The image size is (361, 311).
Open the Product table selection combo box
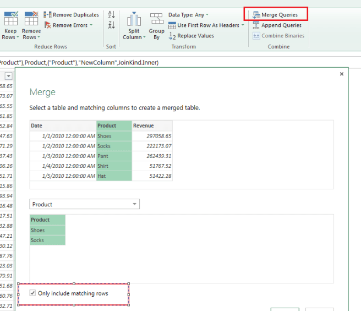tap(84, 204)
